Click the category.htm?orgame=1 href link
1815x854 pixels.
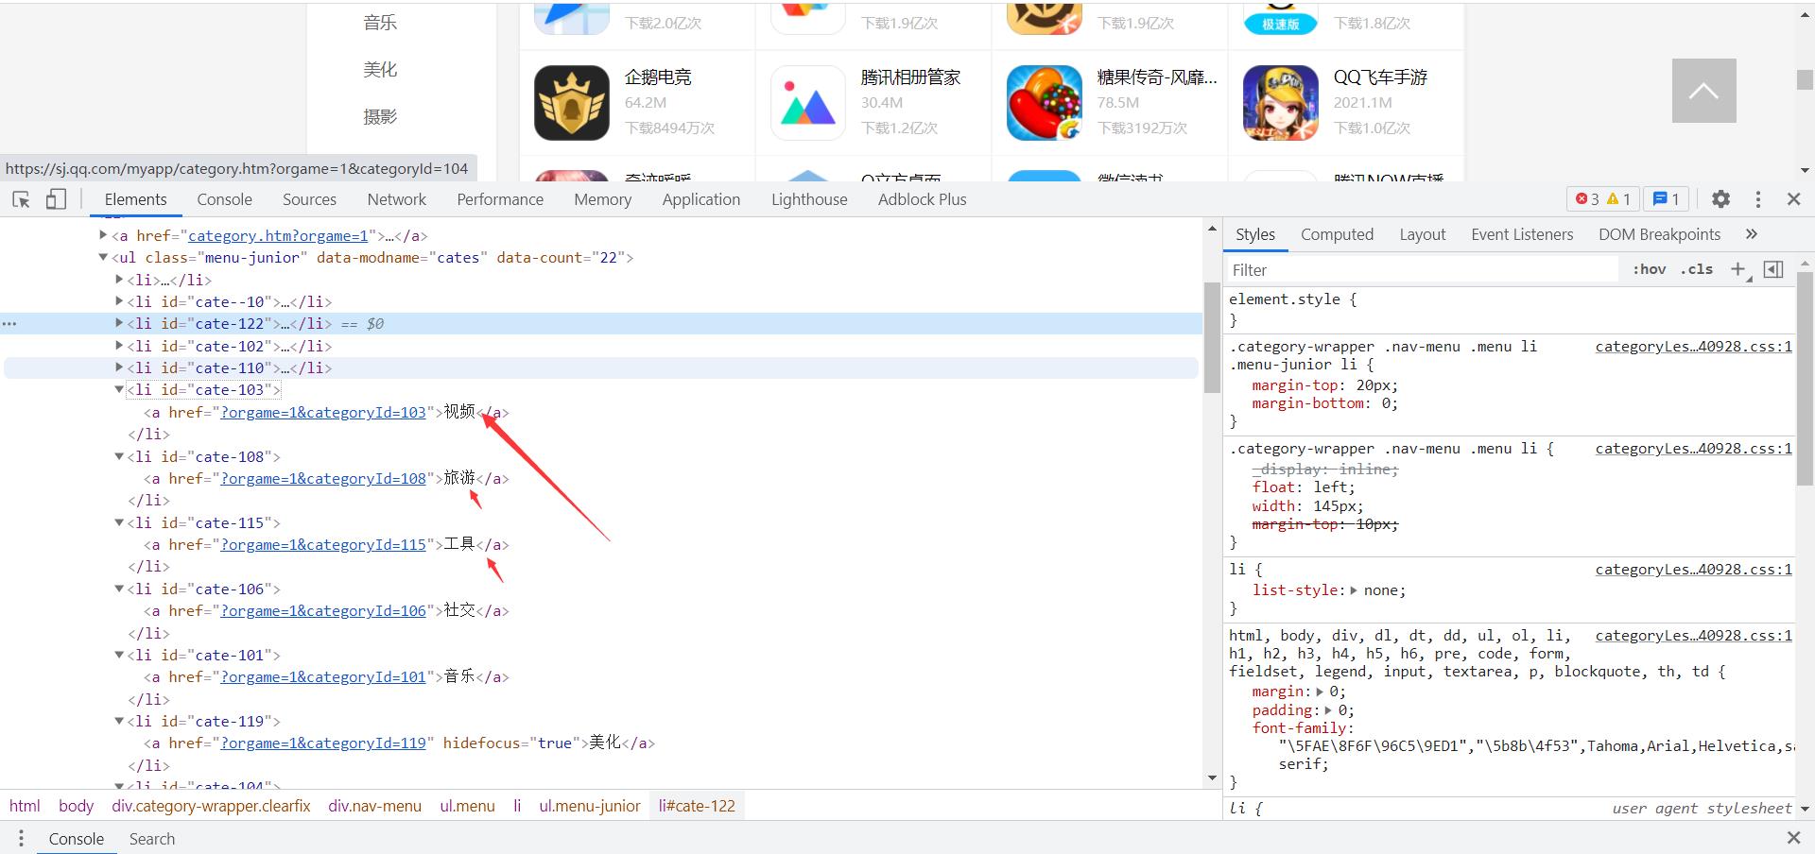pyautogui.click(x=278, y=236)
